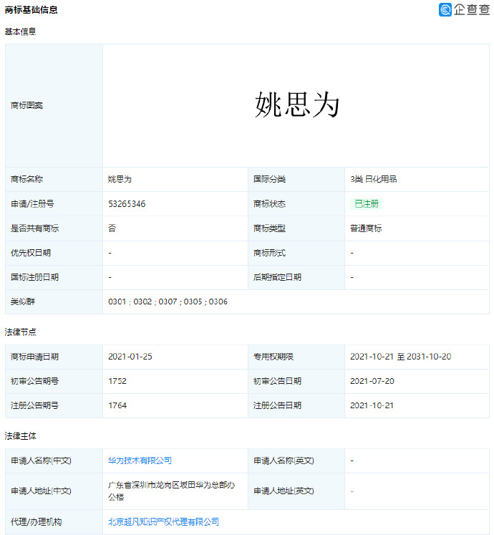The width and height of the screenshot is (494, 535).
Task: Click the 法律主体 section heading
Action: [20, 435]
